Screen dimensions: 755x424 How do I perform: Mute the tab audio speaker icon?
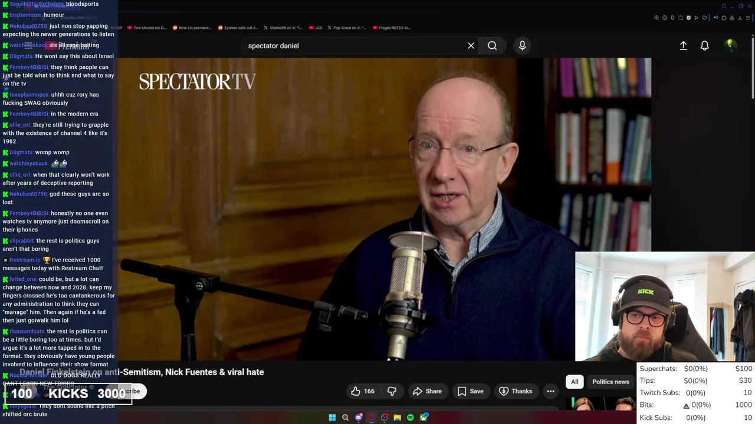coord(715,18)
